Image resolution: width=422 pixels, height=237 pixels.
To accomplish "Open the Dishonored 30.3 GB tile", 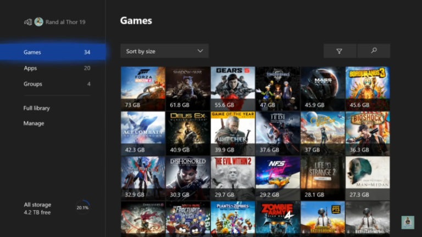I will click(x=188, y=178).
